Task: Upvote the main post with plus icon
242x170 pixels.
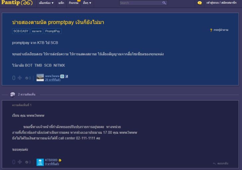Action: click(20, 78)
